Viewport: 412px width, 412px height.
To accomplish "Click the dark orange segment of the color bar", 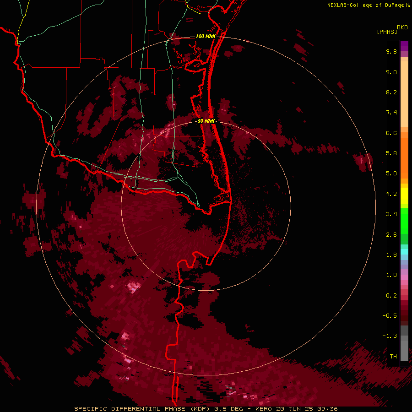I will click(404, 158).
